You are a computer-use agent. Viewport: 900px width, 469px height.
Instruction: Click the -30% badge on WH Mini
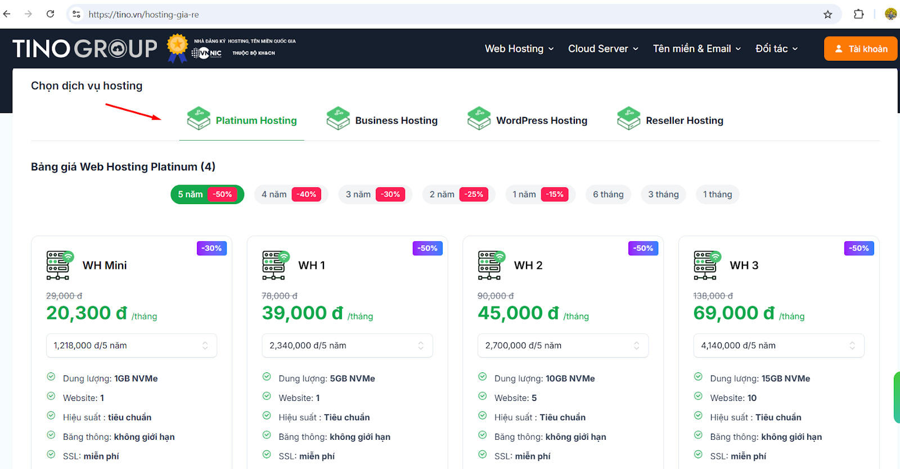pos(211,248)
